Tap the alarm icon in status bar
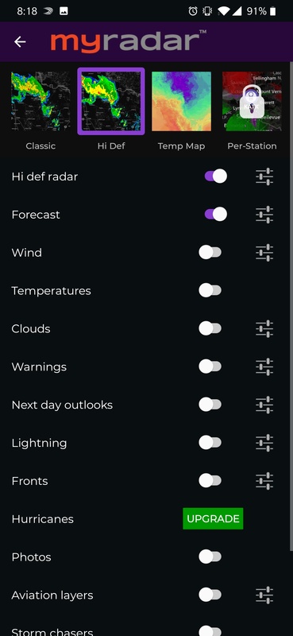The width and height of the screenshot is (293, 636). (193, 11)
